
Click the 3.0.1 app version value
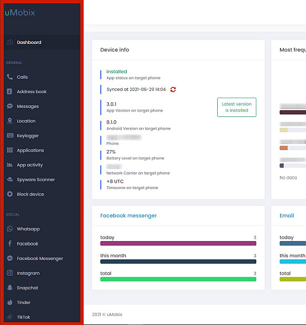pos(112,104)
